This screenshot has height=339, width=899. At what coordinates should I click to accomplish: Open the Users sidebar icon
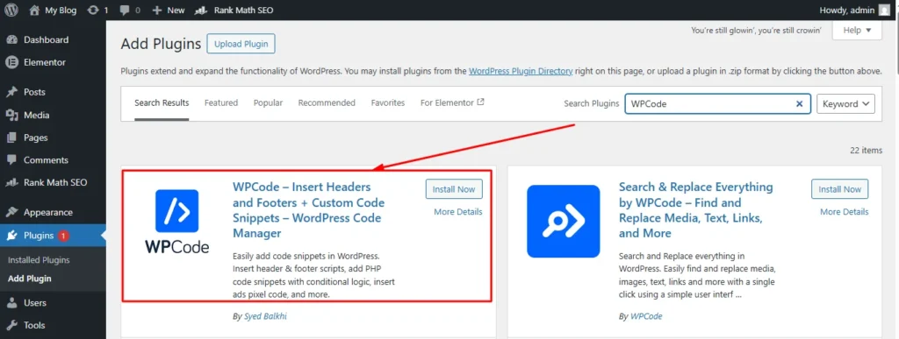11,303
